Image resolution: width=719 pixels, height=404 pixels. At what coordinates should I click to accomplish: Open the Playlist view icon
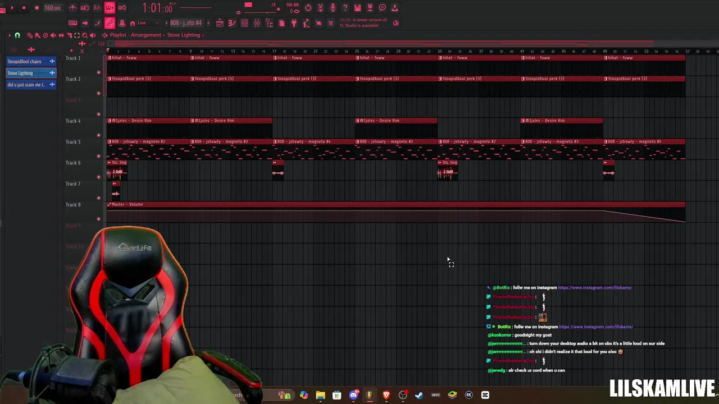220,23
